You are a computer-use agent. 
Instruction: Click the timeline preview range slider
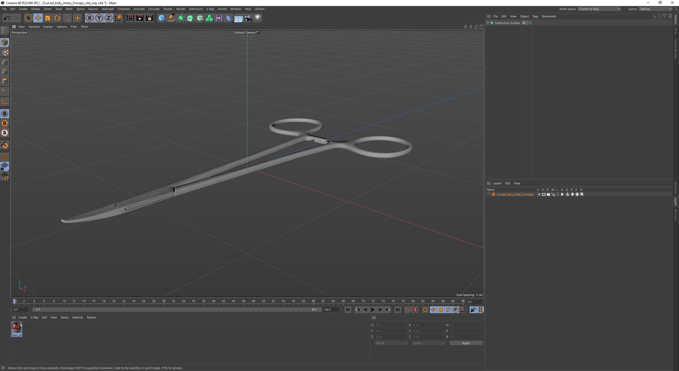pyautogui.click(x=177, y=310)
